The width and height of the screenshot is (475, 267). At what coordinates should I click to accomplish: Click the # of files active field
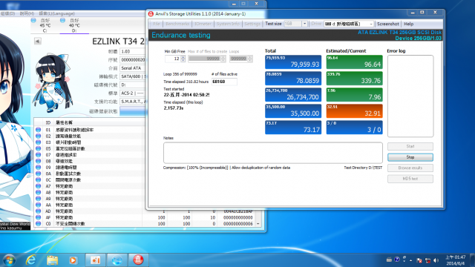[x=224, y=82]
